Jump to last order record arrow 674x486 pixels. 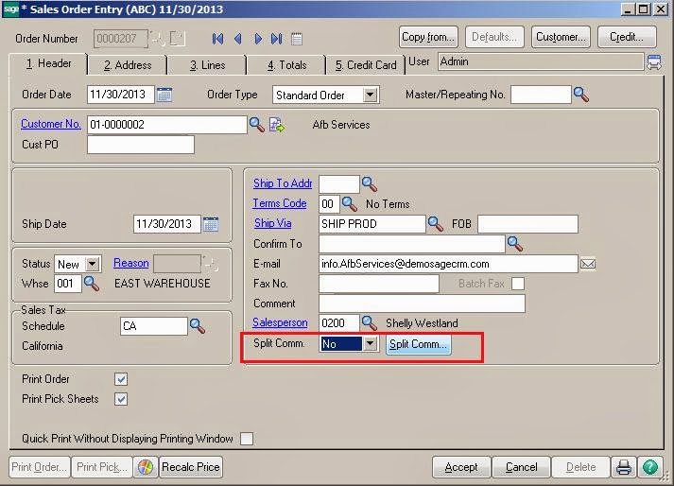tap(276, 39)
